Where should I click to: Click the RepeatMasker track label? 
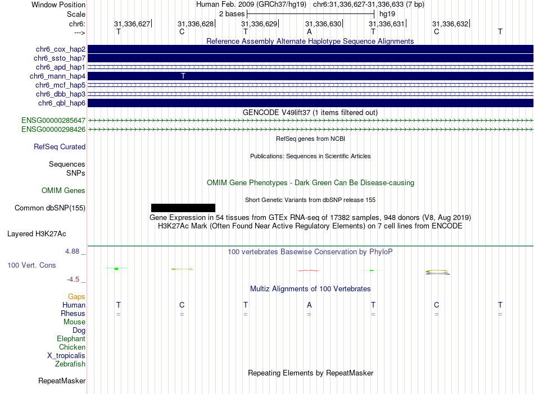point(62,381)
